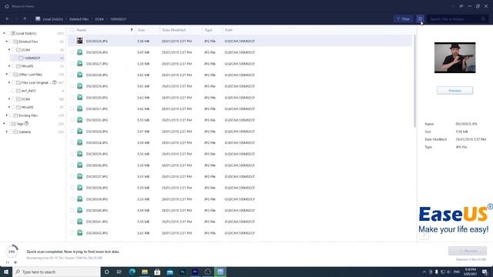Open the Filter button
The image size is (493, 277).
[403, 18]
